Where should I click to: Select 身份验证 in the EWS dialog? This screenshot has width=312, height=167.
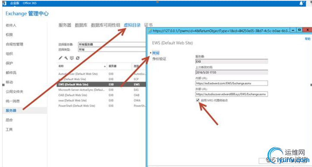159,59
